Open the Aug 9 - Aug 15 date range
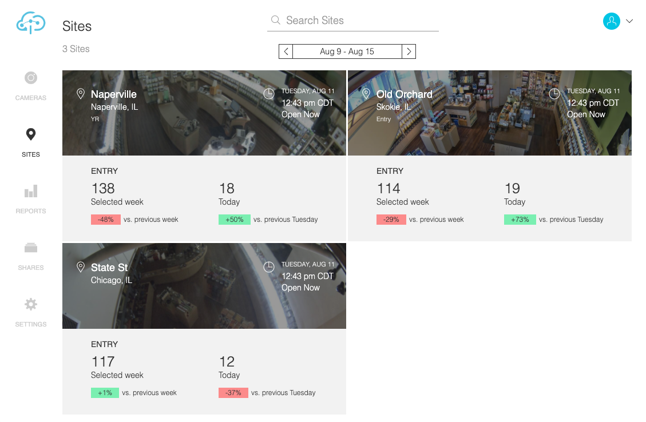Viewport: 646px width, 422px height. (x=347, y=51)
